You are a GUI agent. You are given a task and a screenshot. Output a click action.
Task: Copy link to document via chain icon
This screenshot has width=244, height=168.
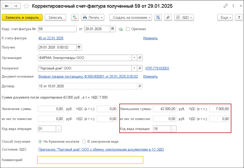pyautogui.click(x=225, y=6)
